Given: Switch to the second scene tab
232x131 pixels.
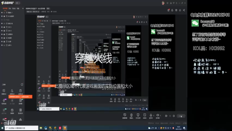Looking at the screenshot, I should [10, 8].
